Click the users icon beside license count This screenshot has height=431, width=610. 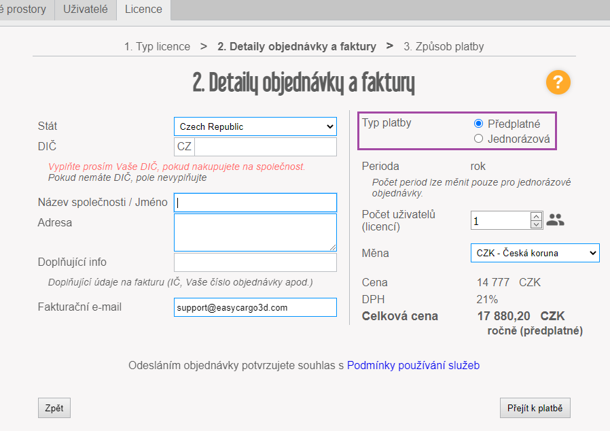tap(555, 220)
